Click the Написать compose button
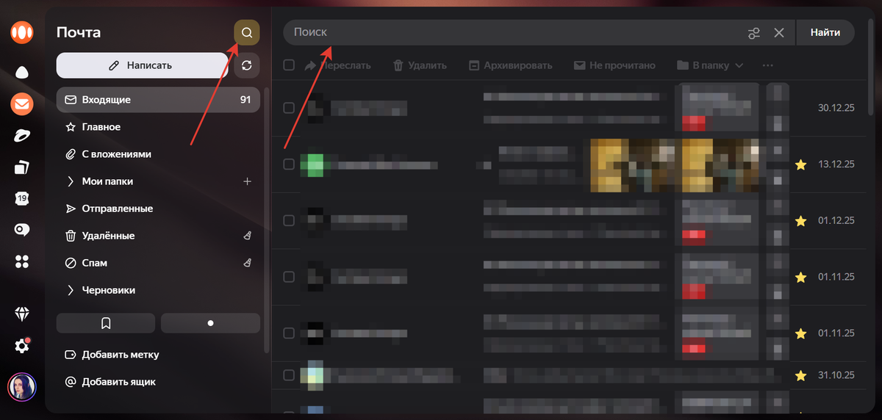Image resolution: width=882 pixels, height=420 pixels. (x=142, y=65)
